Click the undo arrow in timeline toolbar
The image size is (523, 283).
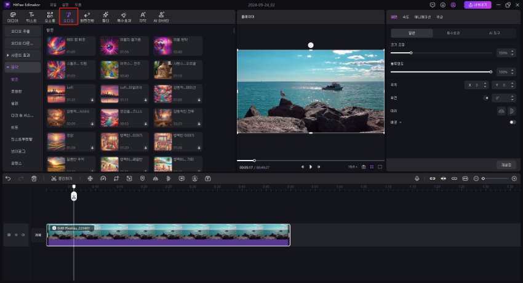pyautogui.click(x=8, y=178)
